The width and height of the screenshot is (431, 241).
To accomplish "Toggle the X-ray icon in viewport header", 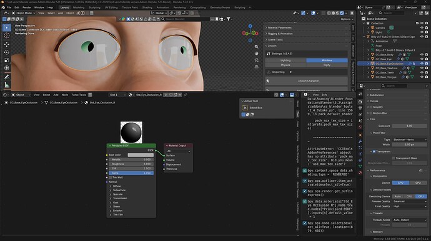I will pos(324,13).
